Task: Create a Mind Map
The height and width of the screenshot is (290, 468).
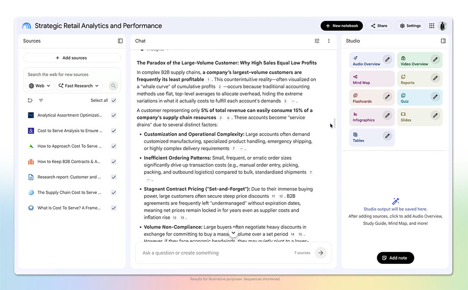Action: (x=372, y=79)
